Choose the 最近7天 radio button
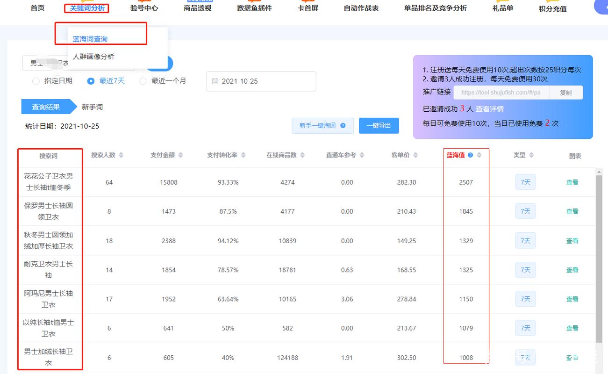Screen dimensions: 608x374 coord(91,81)
